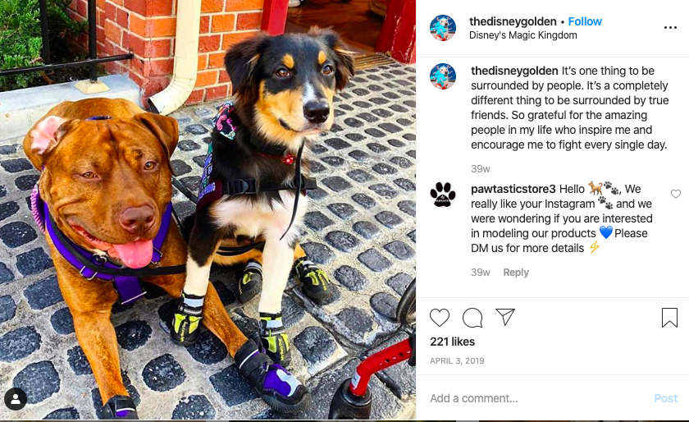The width and height of the screenshot is (689, 422).
Task: Open the pawtasticstore3 username link
Action: pyautogui.click(x=513, y=189)
